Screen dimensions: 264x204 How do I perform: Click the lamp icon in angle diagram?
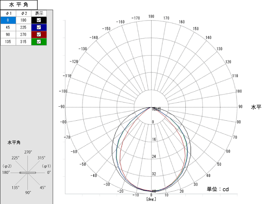[x=28, y=173]
